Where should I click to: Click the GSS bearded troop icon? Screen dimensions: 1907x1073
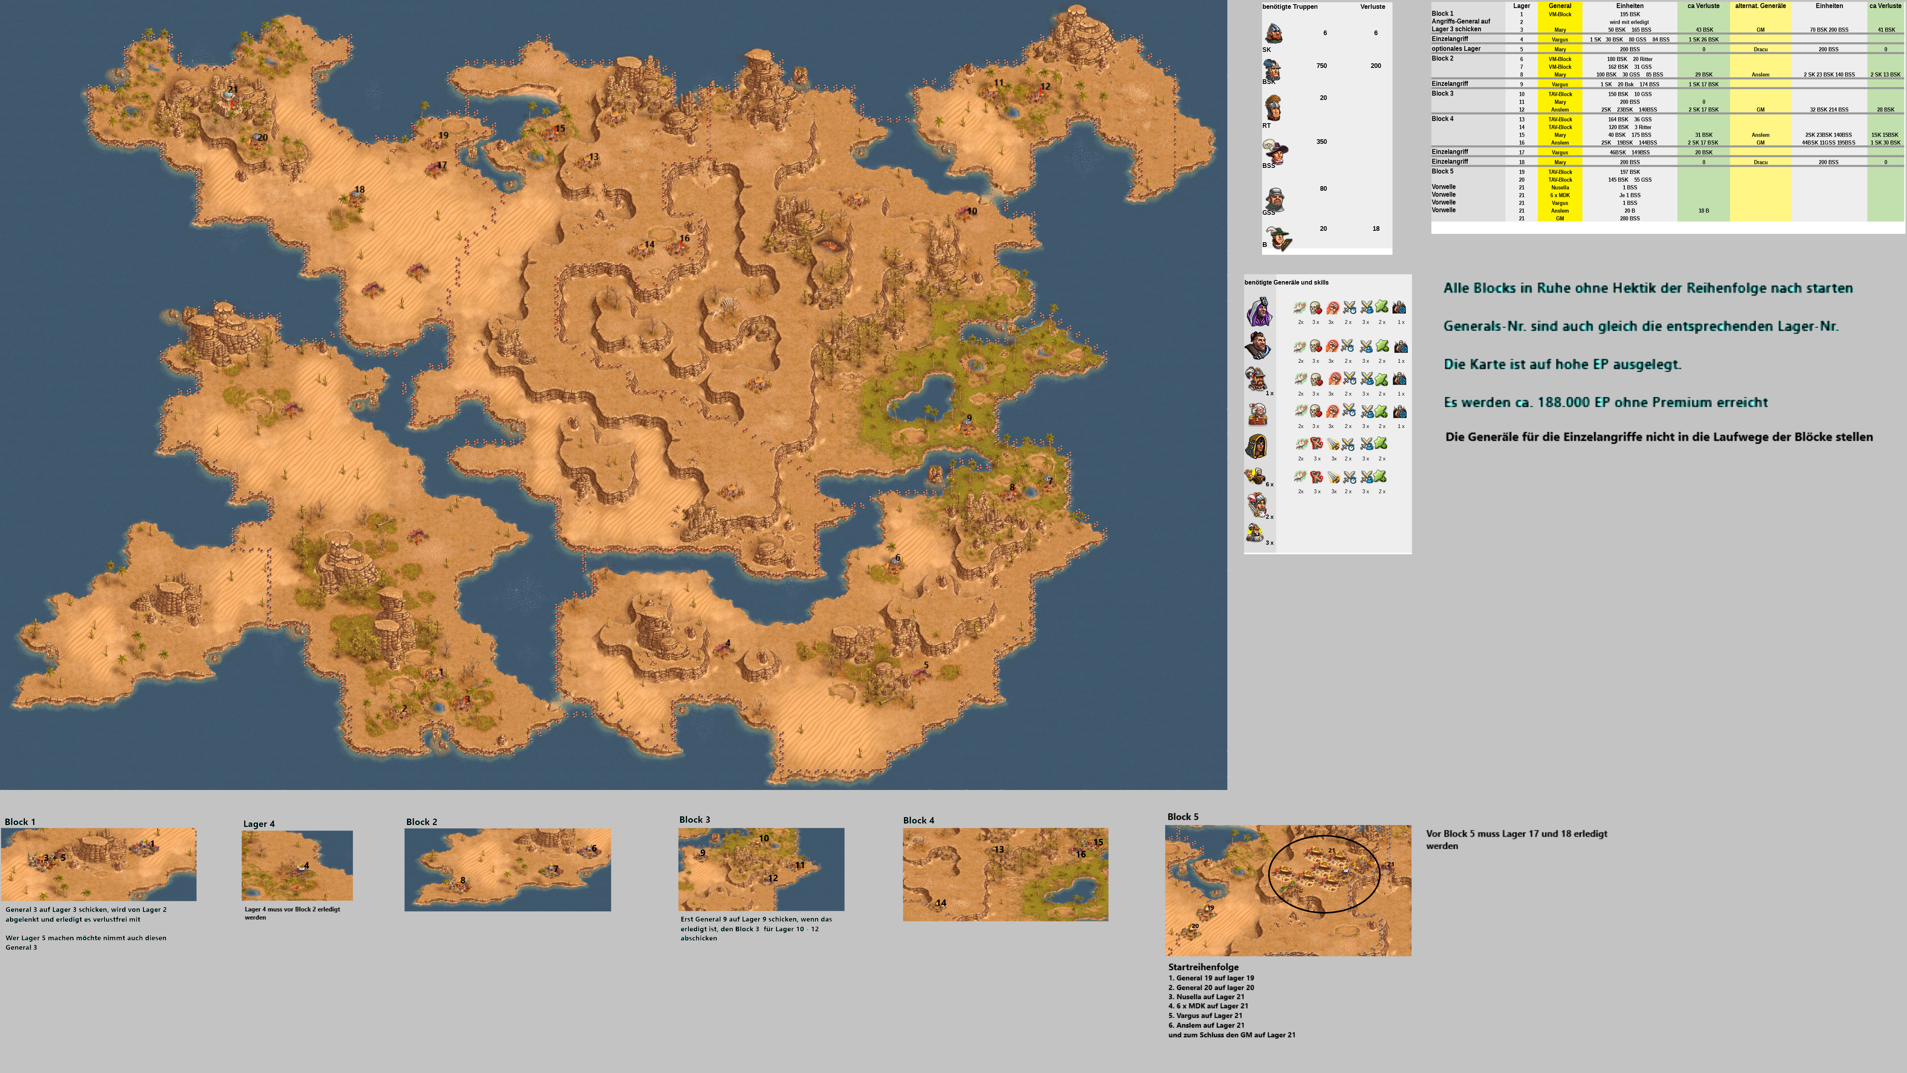pos(1275,198)
